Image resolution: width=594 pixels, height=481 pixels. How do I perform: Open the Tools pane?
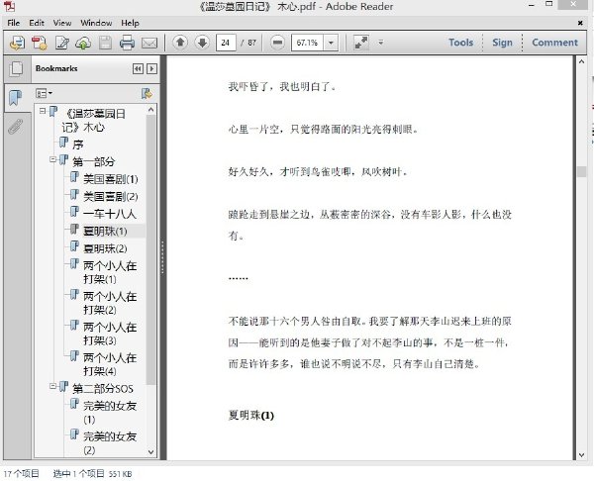[461, 43]
